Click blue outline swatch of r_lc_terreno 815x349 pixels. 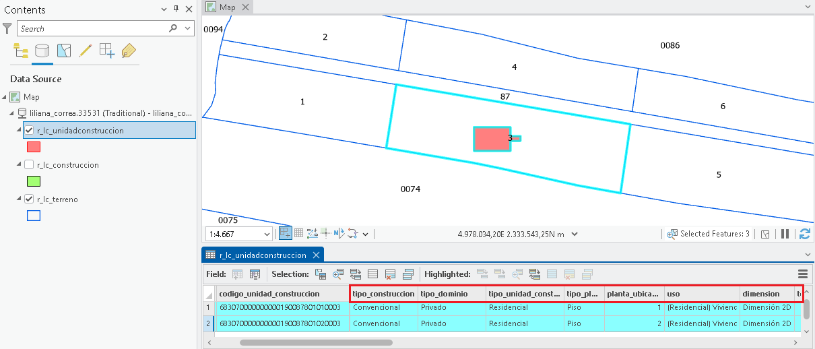coord(33,216)
